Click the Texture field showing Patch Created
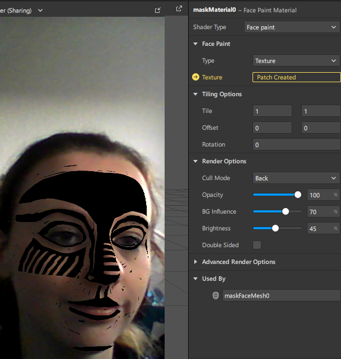341x359 pixels. (x=296, y=77)
